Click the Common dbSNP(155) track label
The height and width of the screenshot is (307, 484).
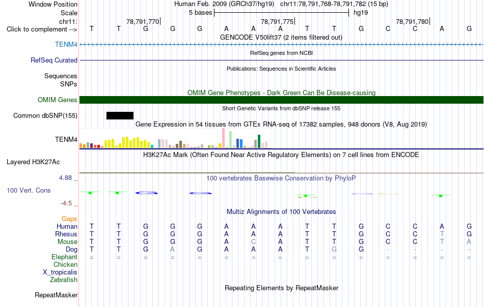pyautogui.click(x=45, y=115)
